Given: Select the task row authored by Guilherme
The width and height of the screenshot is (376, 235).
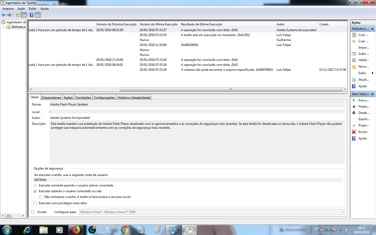Looking at the screenshot, I should [x=188, y=40].
